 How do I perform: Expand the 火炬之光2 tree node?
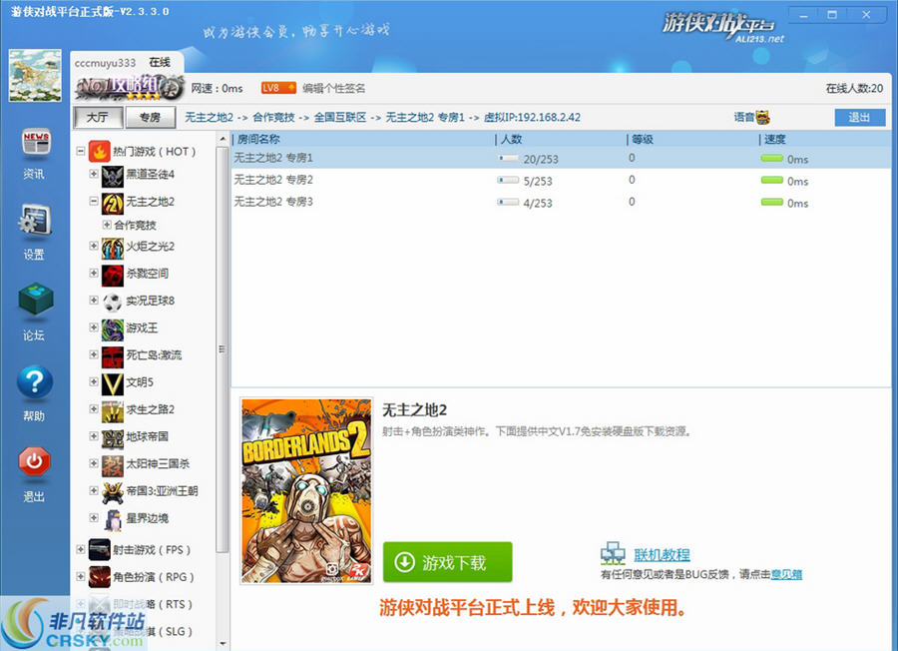[x=94, y=246]
